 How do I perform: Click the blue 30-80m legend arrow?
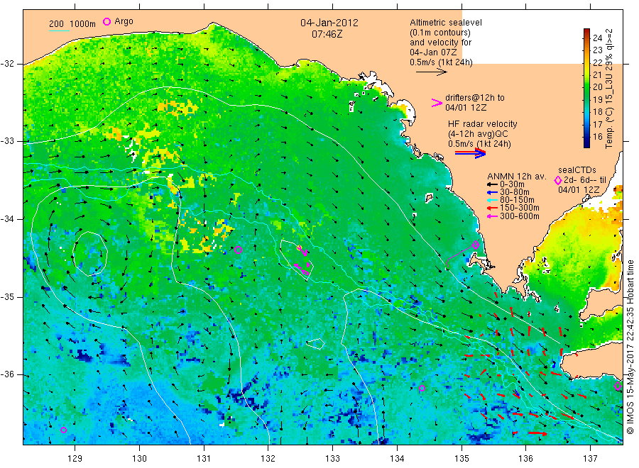tap(492, 192)
